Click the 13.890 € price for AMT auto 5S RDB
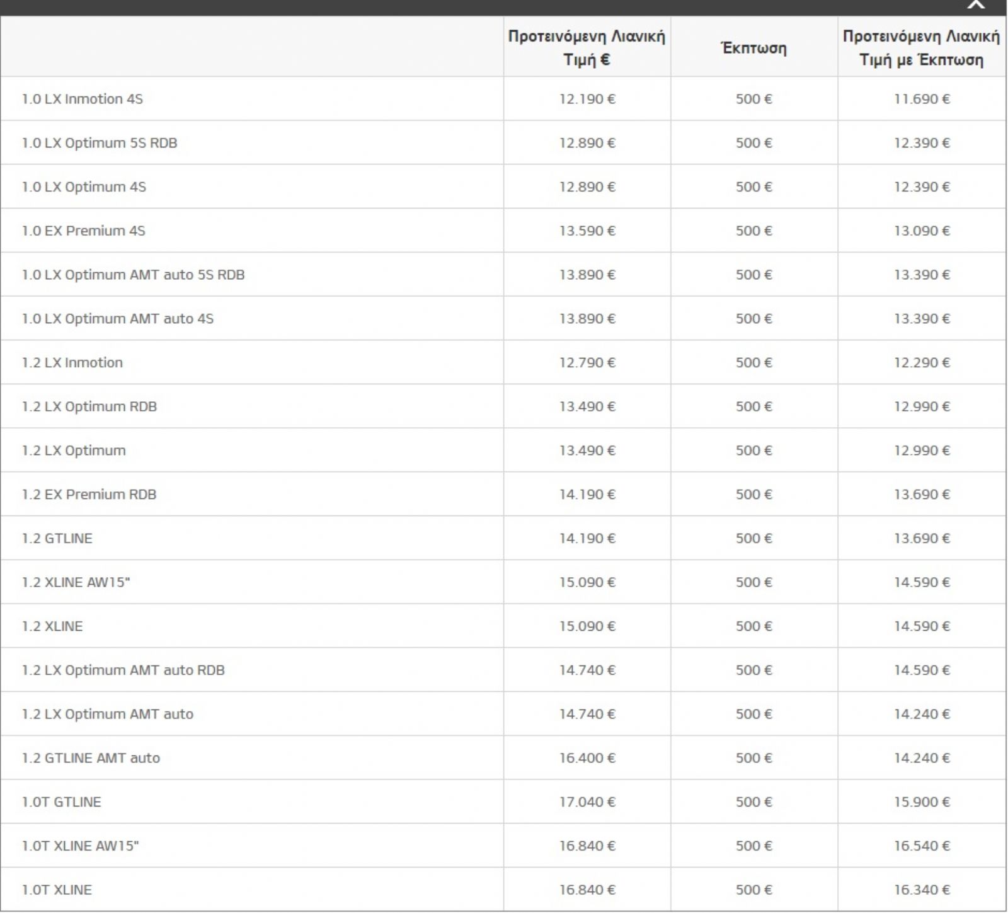 587,275
